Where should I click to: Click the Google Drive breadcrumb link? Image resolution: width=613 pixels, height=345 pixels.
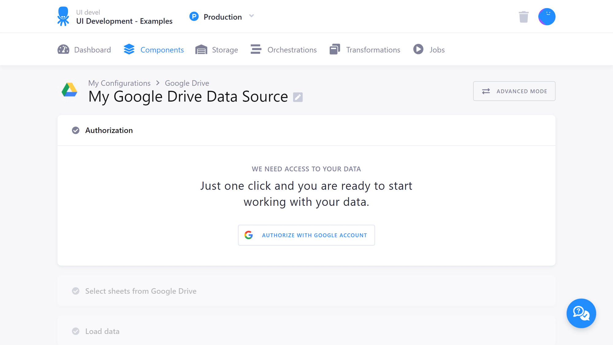187,83
